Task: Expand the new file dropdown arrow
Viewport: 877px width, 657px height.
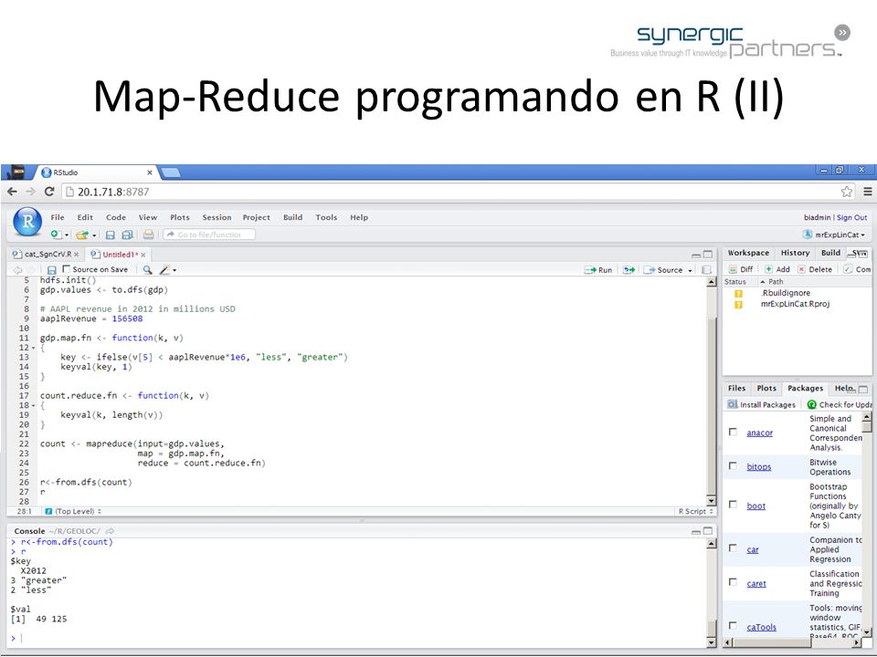Action: (67, 235)
